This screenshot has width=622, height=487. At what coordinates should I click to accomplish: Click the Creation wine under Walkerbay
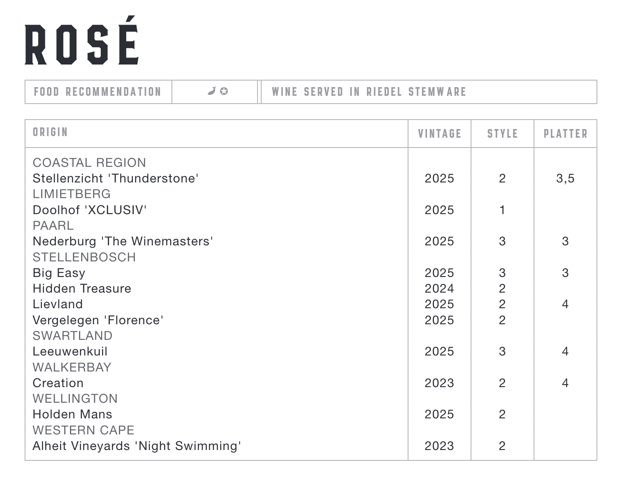pos(58,383)
